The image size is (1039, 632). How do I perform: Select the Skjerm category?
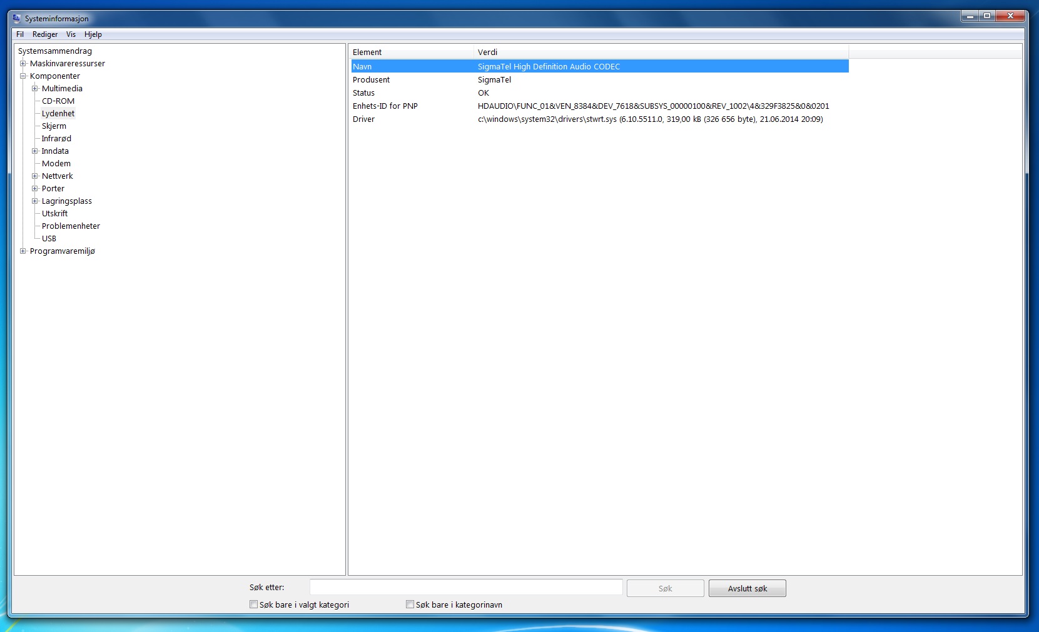tap(54, 126)
